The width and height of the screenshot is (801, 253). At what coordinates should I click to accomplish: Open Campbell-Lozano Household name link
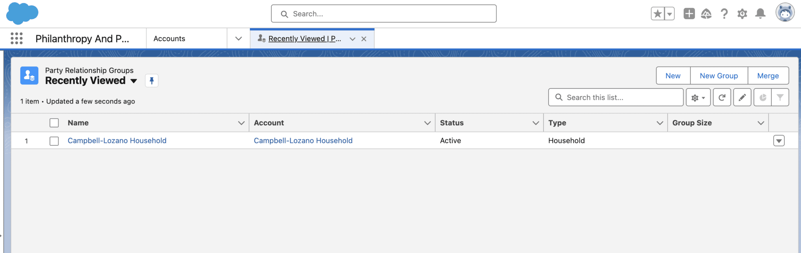click(117, 141)
